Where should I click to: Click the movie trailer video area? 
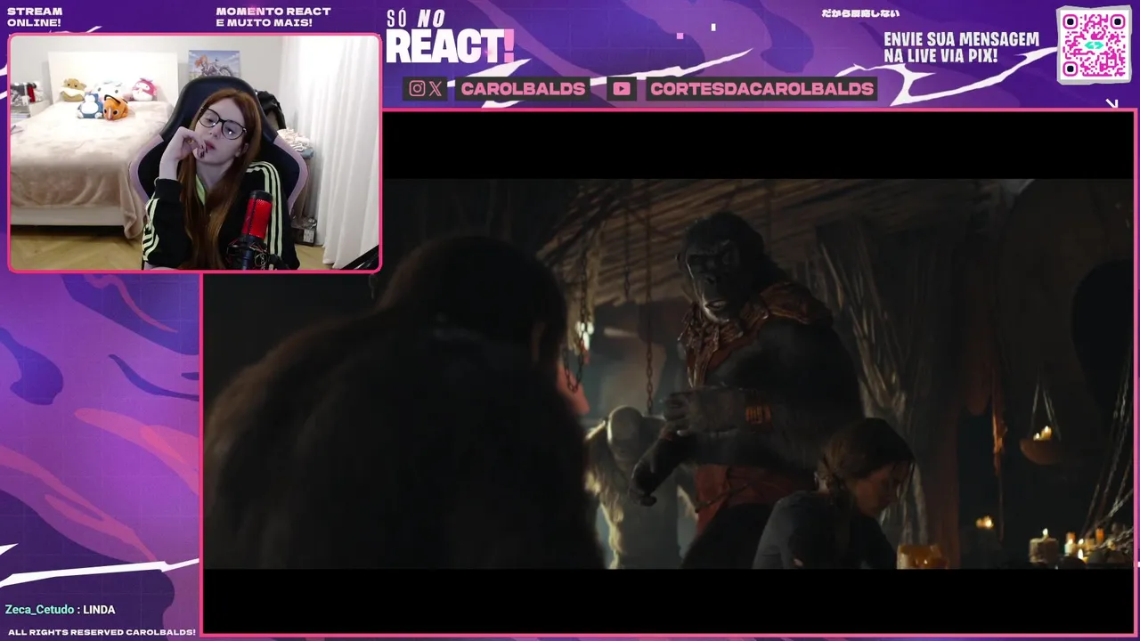point(669,374)
